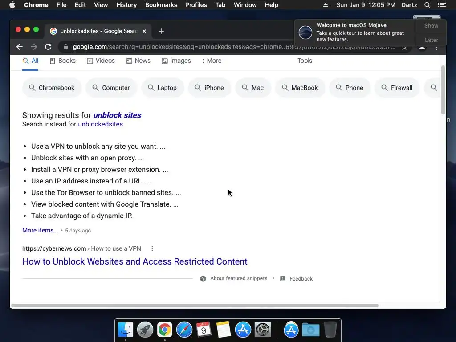Open the Profiles menu
Screen dimensions: 456x342
tap(196, 5)
